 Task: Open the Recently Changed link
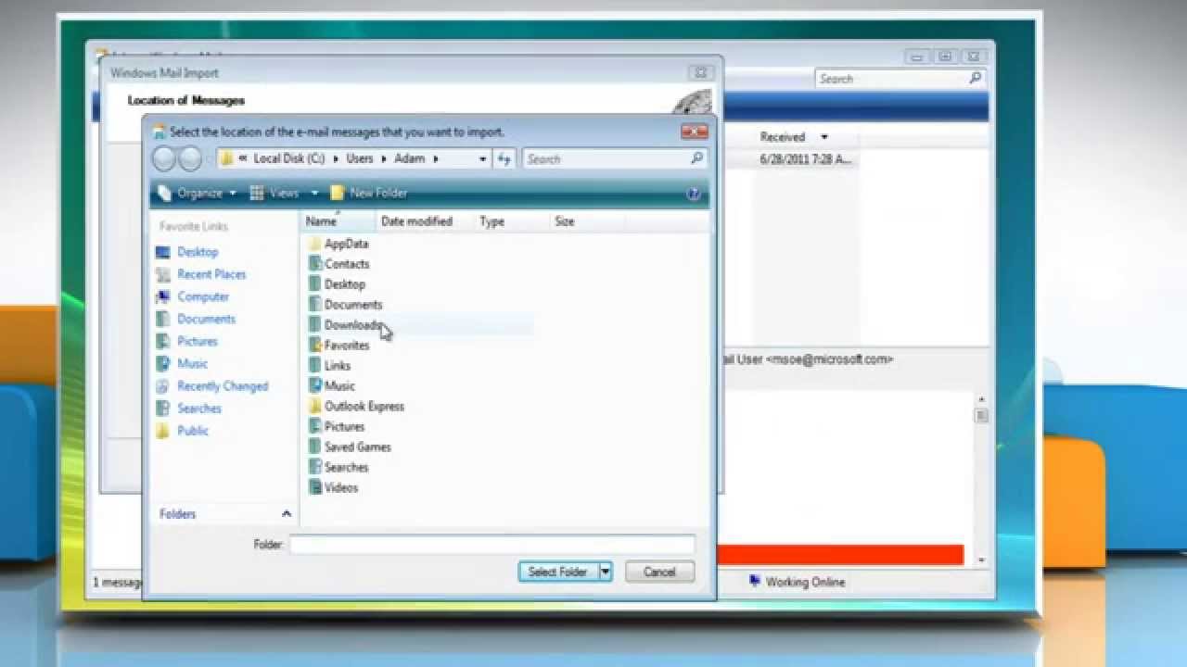click(x=223, y=386)
